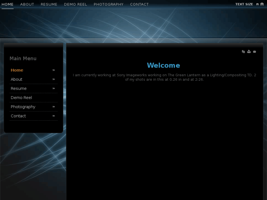The height and width of the screenshot is (200, 267).
Task: Select Photography in Main Menu sidebar
Action: tap(23, 107)
